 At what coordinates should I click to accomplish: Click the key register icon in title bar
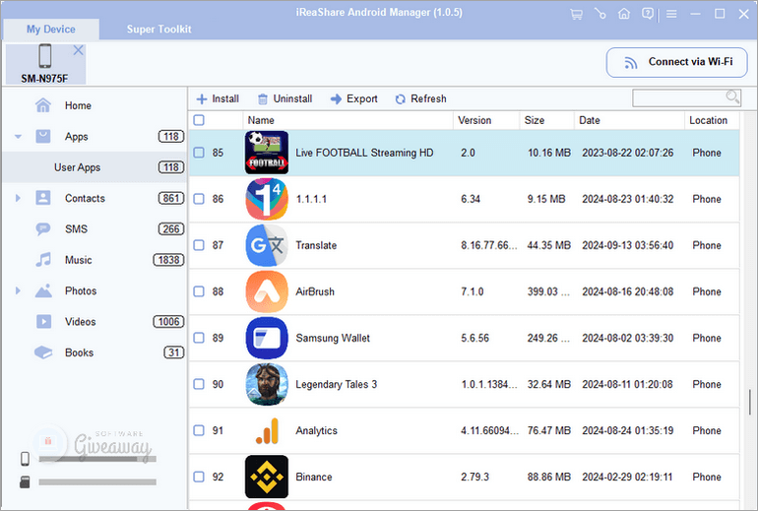(x=600, y=14)
